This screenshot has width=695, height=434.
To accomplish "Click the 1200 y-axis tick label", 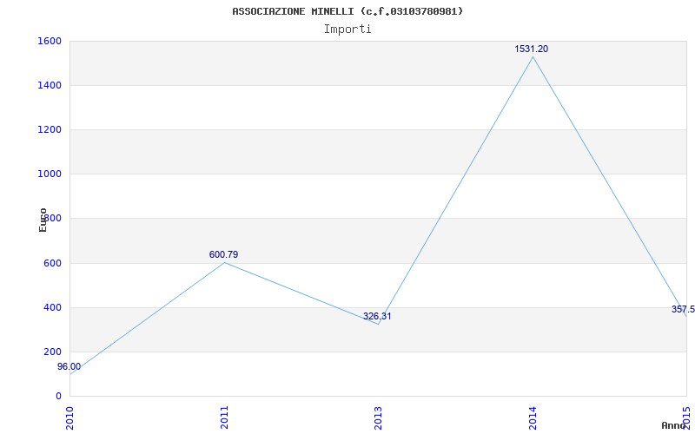I will pyautogui.click(x=50, y=129).
